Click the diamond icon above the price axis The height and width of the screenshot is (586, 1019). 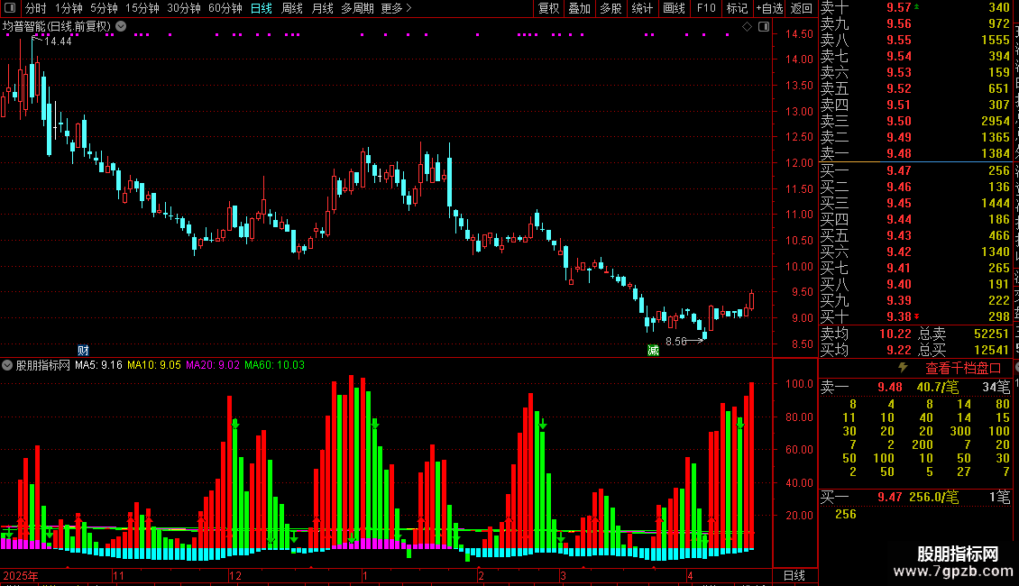[x=747, y=27]
